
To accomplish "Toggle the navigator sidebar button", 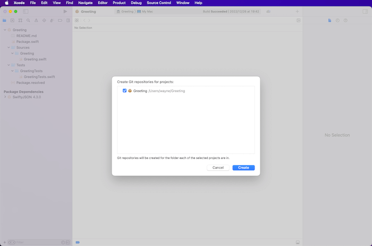I will 26,11.
